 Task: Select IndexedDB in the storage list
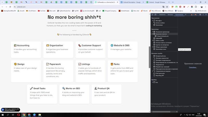coord(159,38)
